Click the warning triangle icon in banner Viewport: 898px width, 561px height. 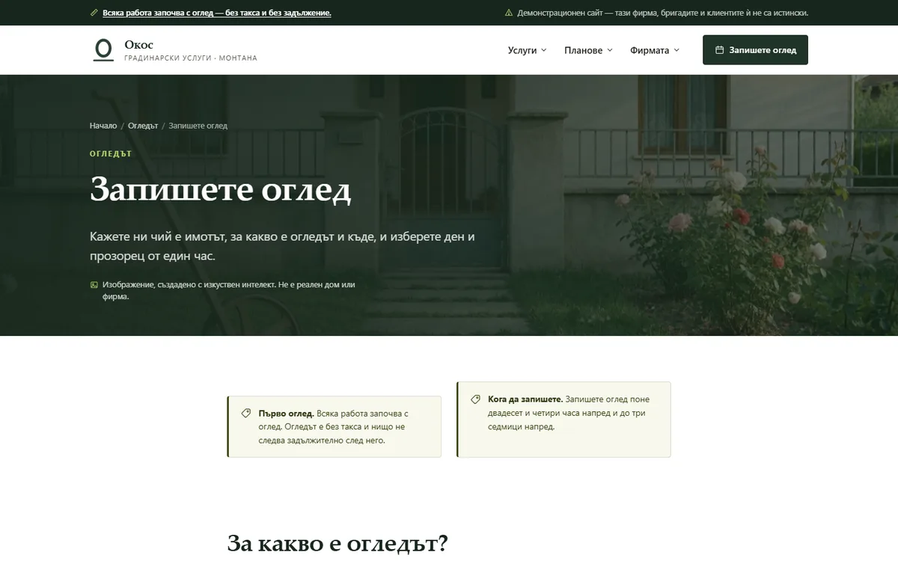[x=509, y=13]
